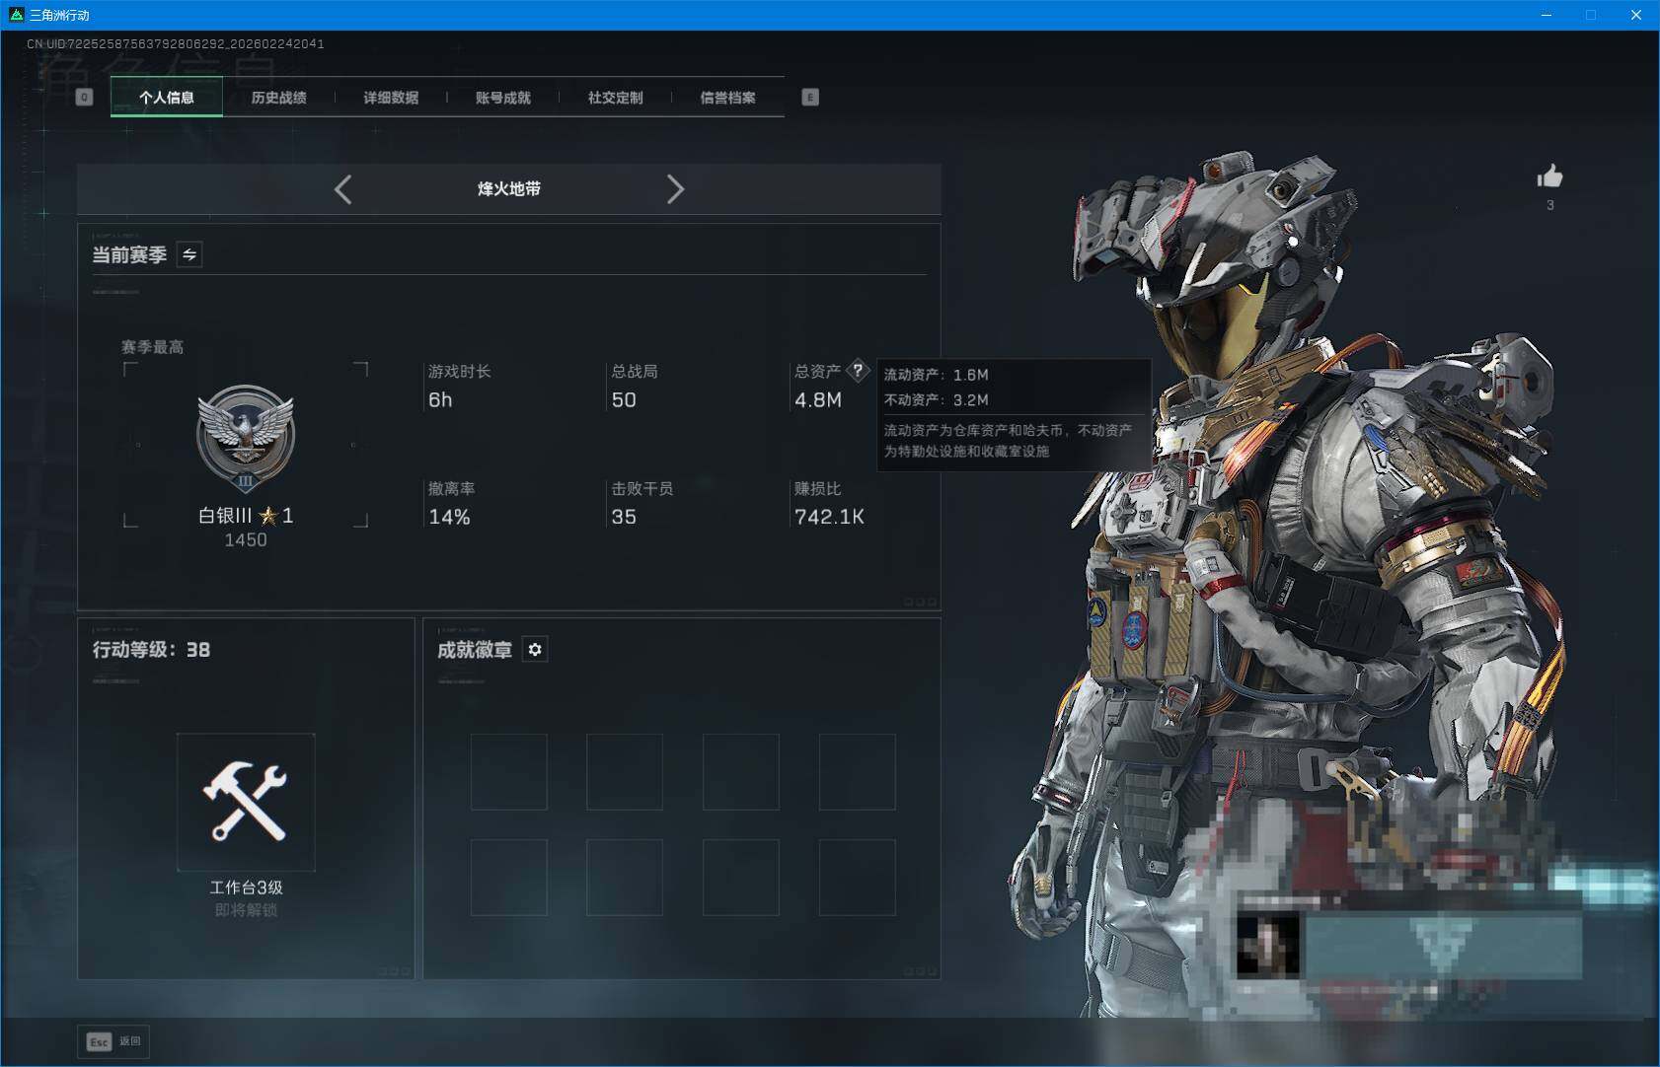Viewport: 1660px width, 1067px height.
Task: Click the 工作台3级 label
Action: tap(246, 888)
